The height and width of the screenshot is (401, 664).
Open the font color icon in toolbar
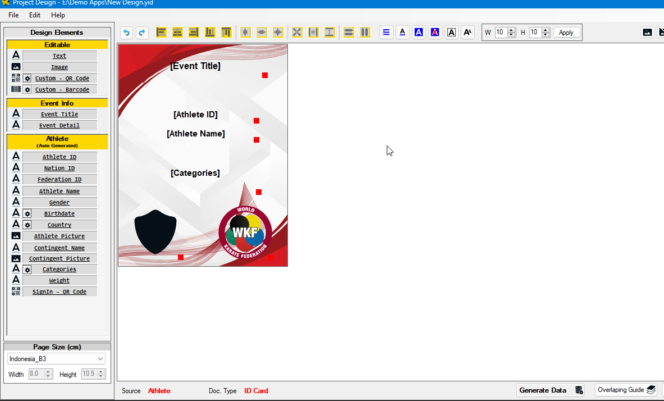click(419, 32)
